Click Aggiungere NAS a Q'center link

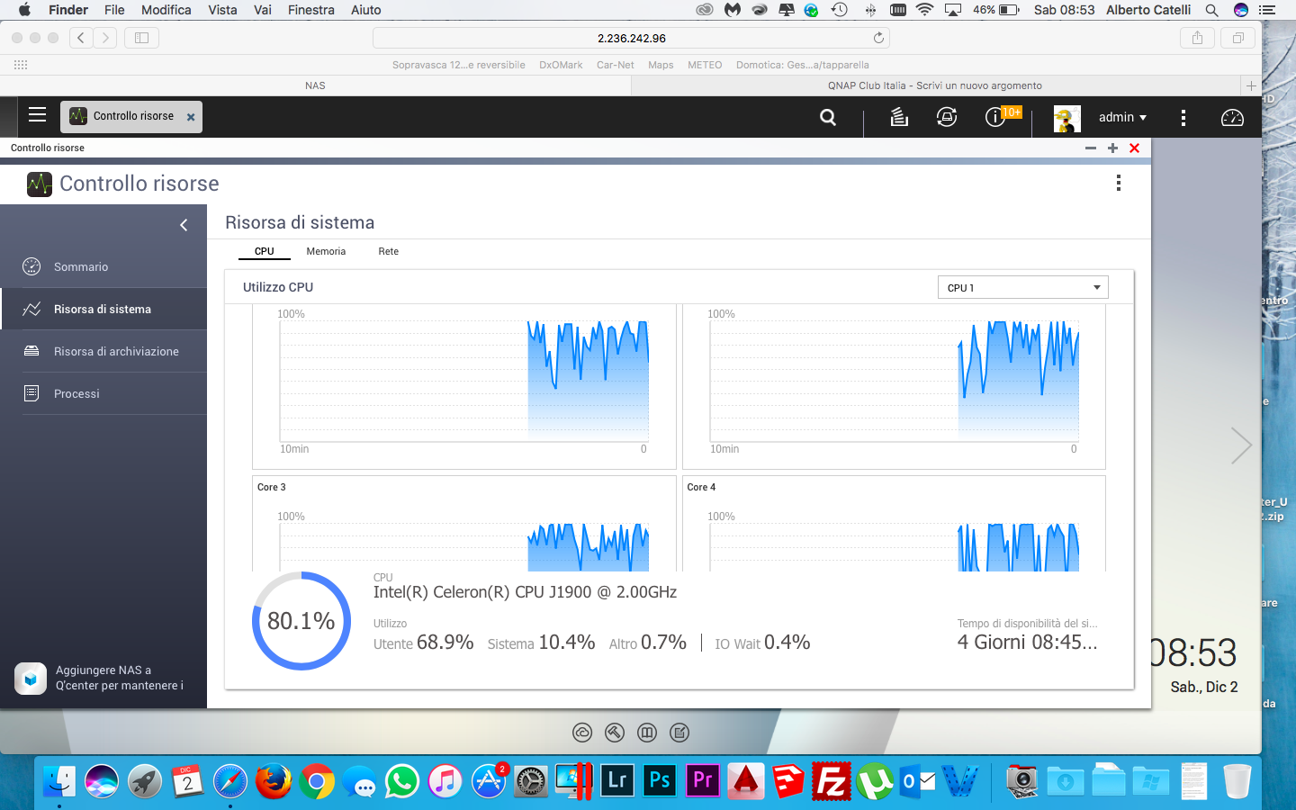(117, 678)
